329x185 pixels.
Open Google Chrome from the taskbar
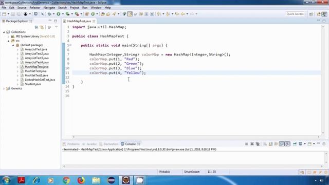tap(66, 180)
